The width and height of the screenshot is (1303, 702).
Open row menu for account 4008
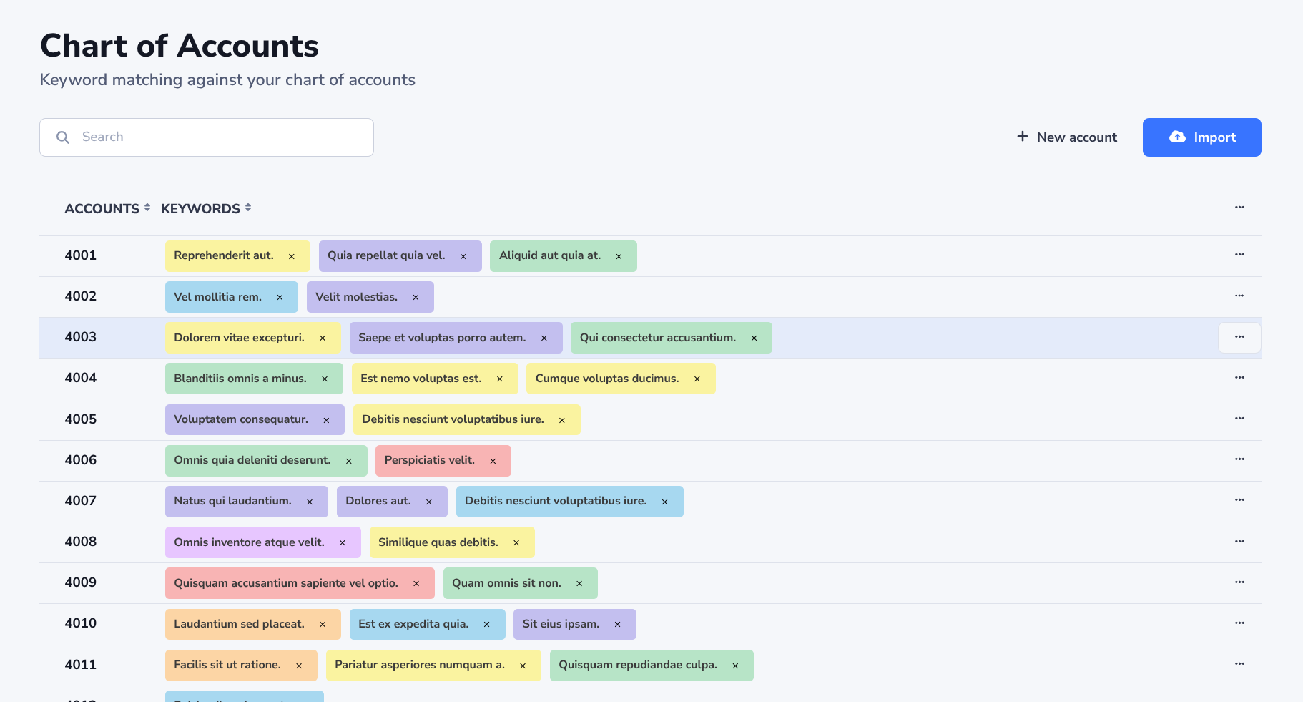(x=1239, y=542)
